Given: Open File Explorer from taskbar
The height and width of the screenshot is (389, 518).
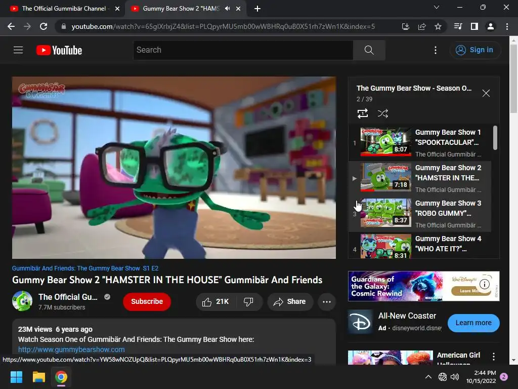Looking at the screenshot, I should coord(38,377).
